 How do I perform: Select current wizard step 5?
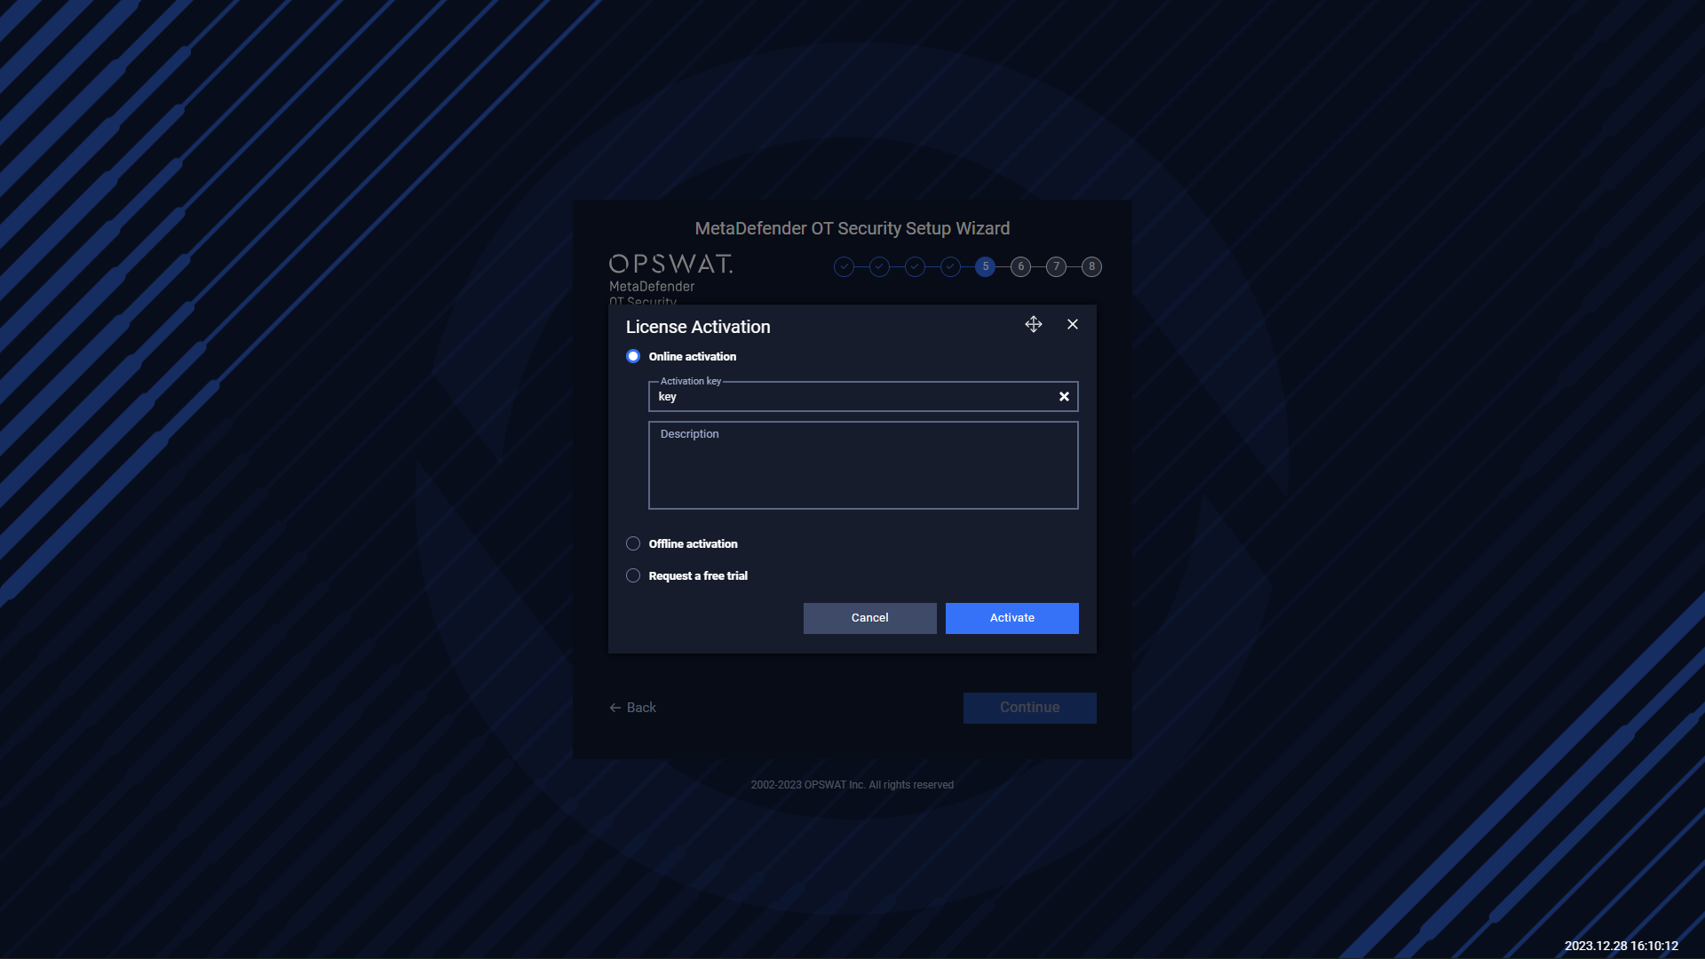click(986, 266)
